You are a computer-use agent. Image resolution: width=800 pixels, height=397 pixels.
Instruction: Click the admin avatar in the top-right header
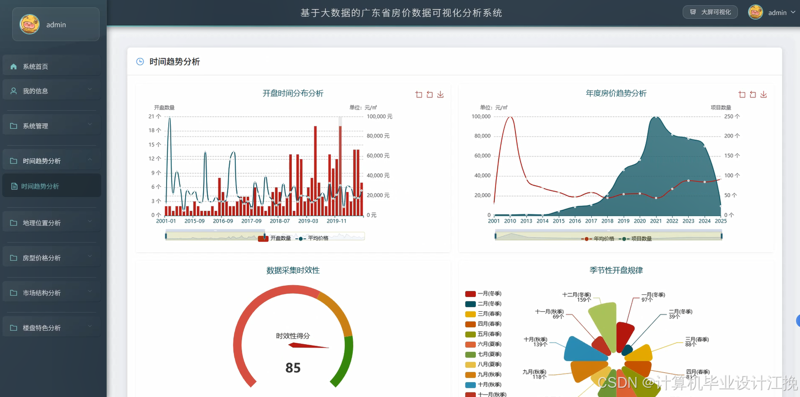coord(755,12)
